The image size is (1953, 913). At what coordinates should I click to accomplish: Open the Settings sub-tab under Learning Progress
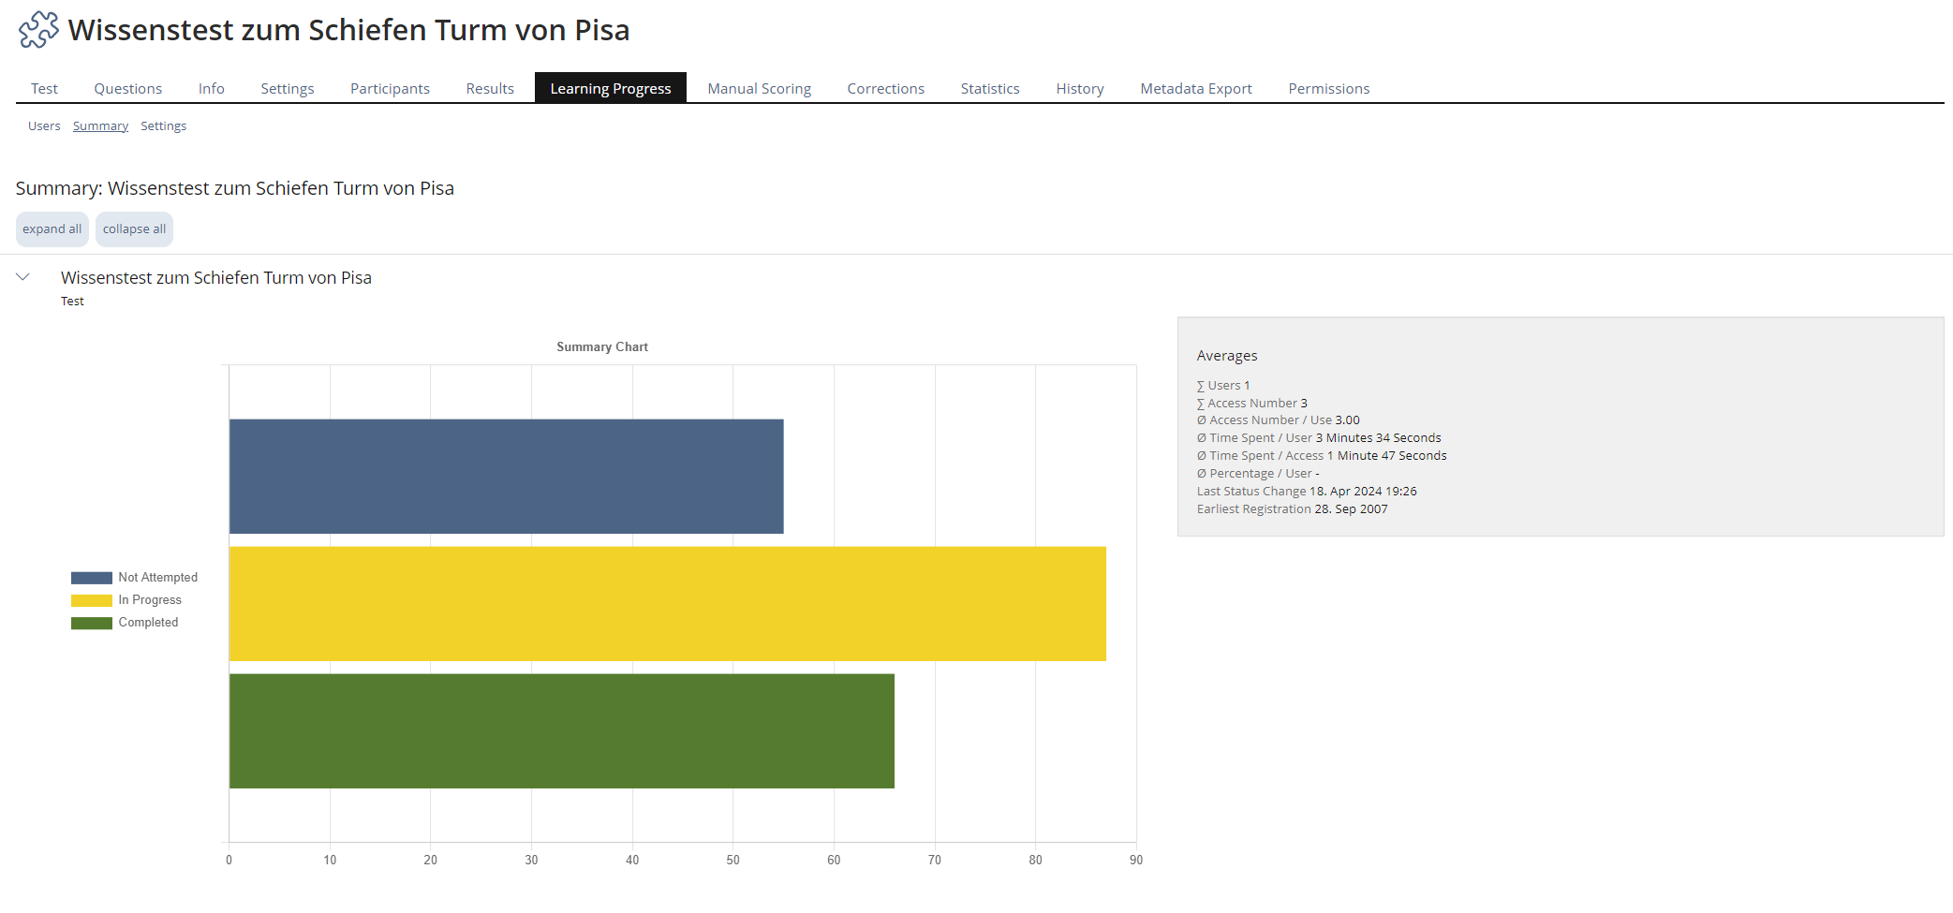163,125
